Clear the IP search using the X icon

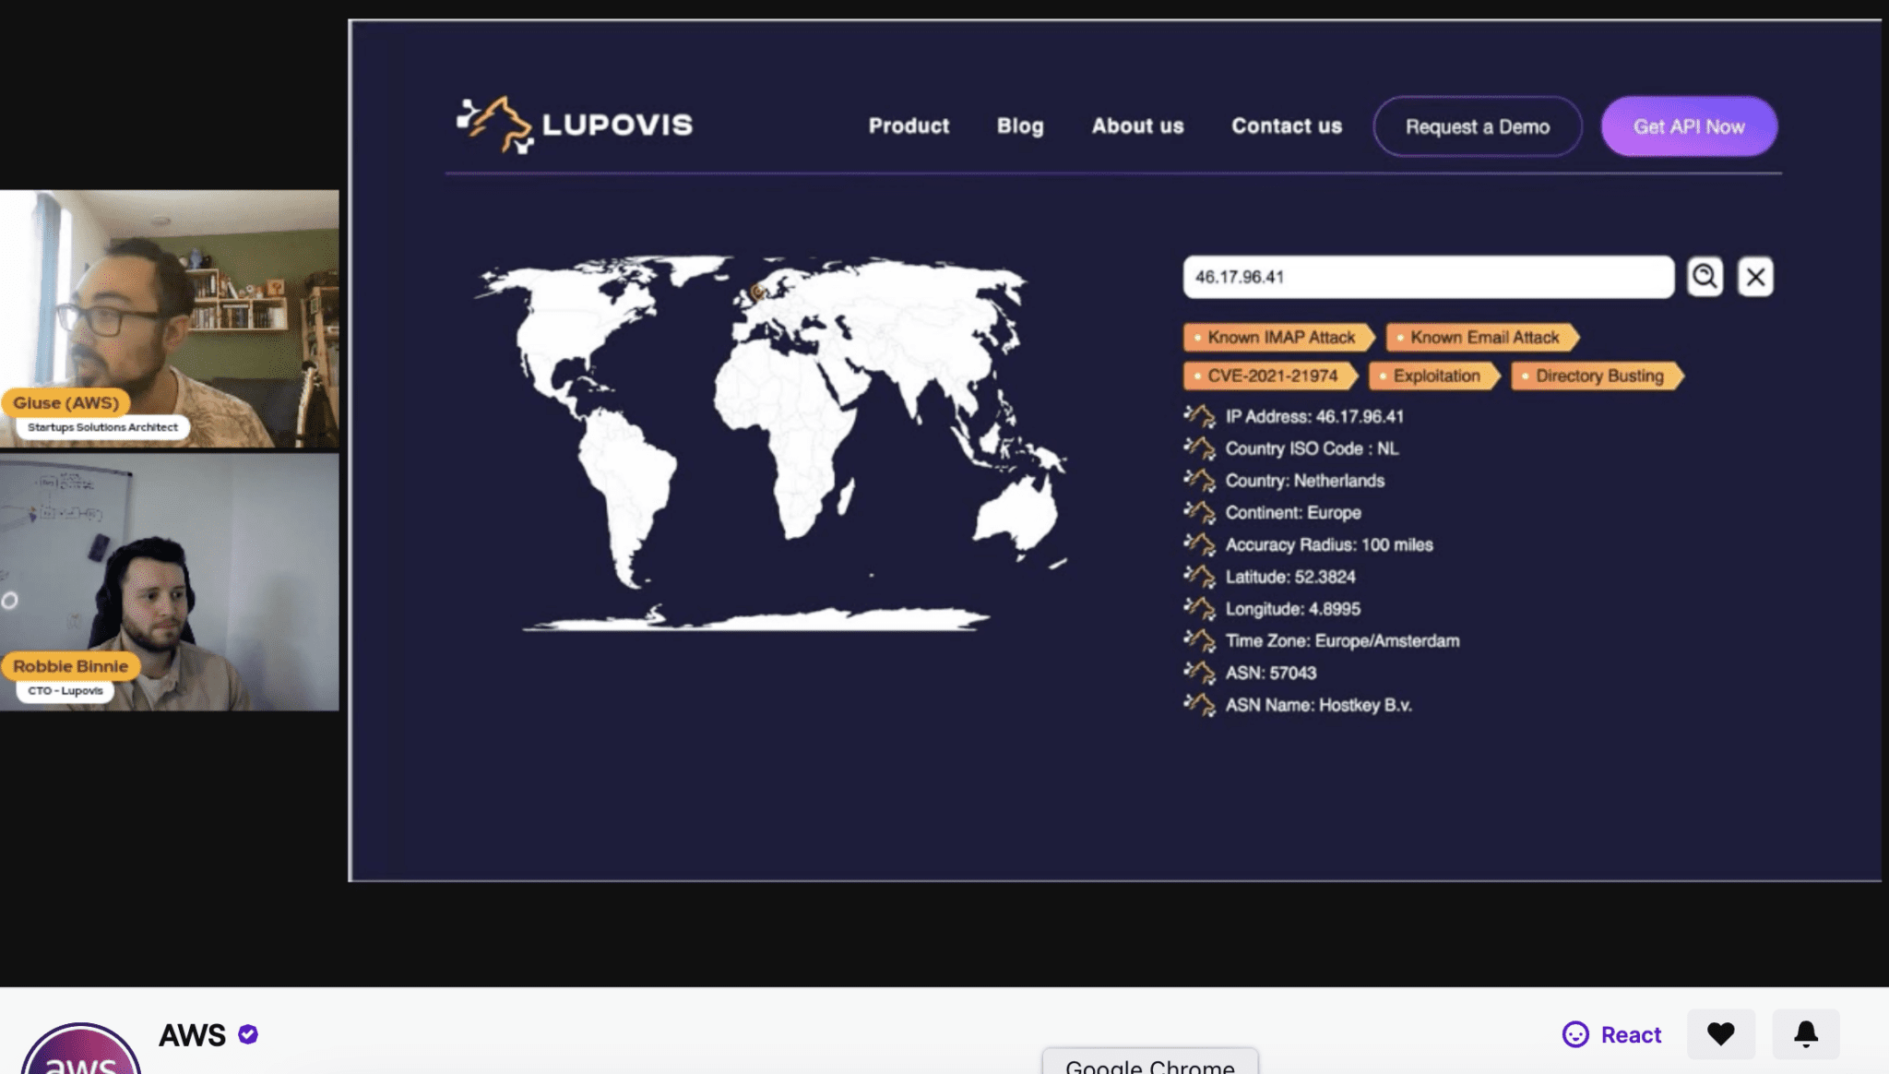tap(1755, 277)
